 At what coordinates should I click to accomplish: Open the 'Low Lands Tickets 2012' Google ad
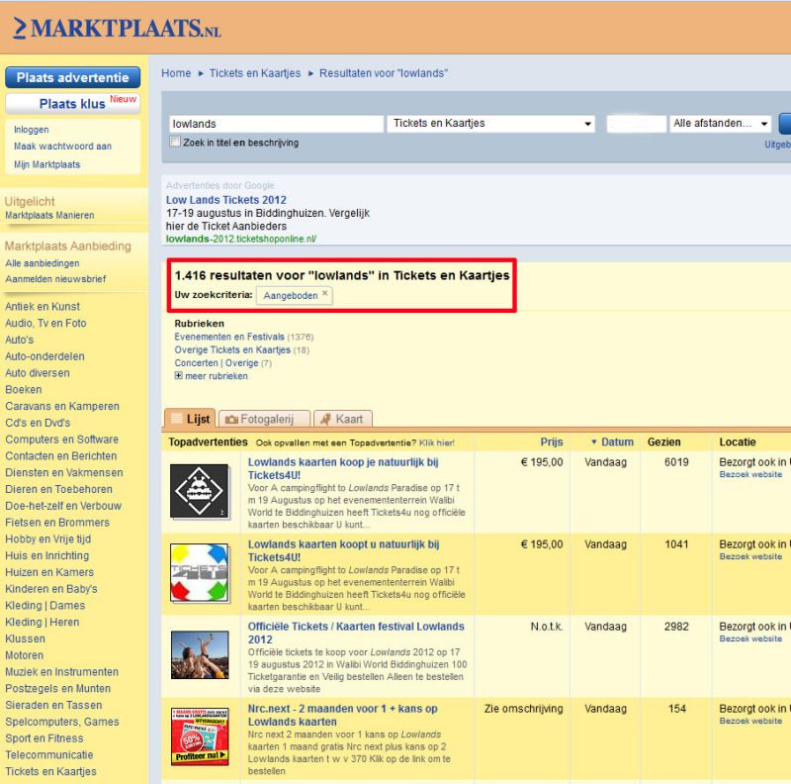(x=226, y=200)
